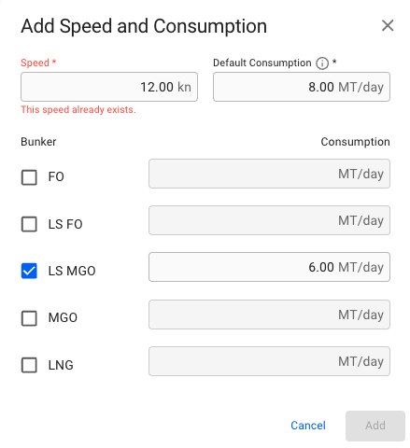This screenshot has width=410, height=448.
Task: Close the Add Speed and Consumption dialog
Action: click(x=388, y=25)
